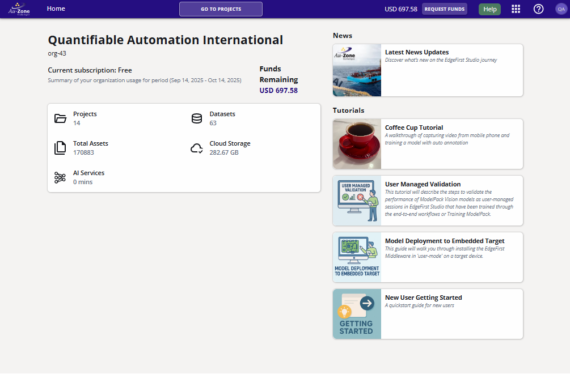This screenshot has height=374, width=570.
Task: Open the New User Getting Started guide
Action: coord(428,314)
